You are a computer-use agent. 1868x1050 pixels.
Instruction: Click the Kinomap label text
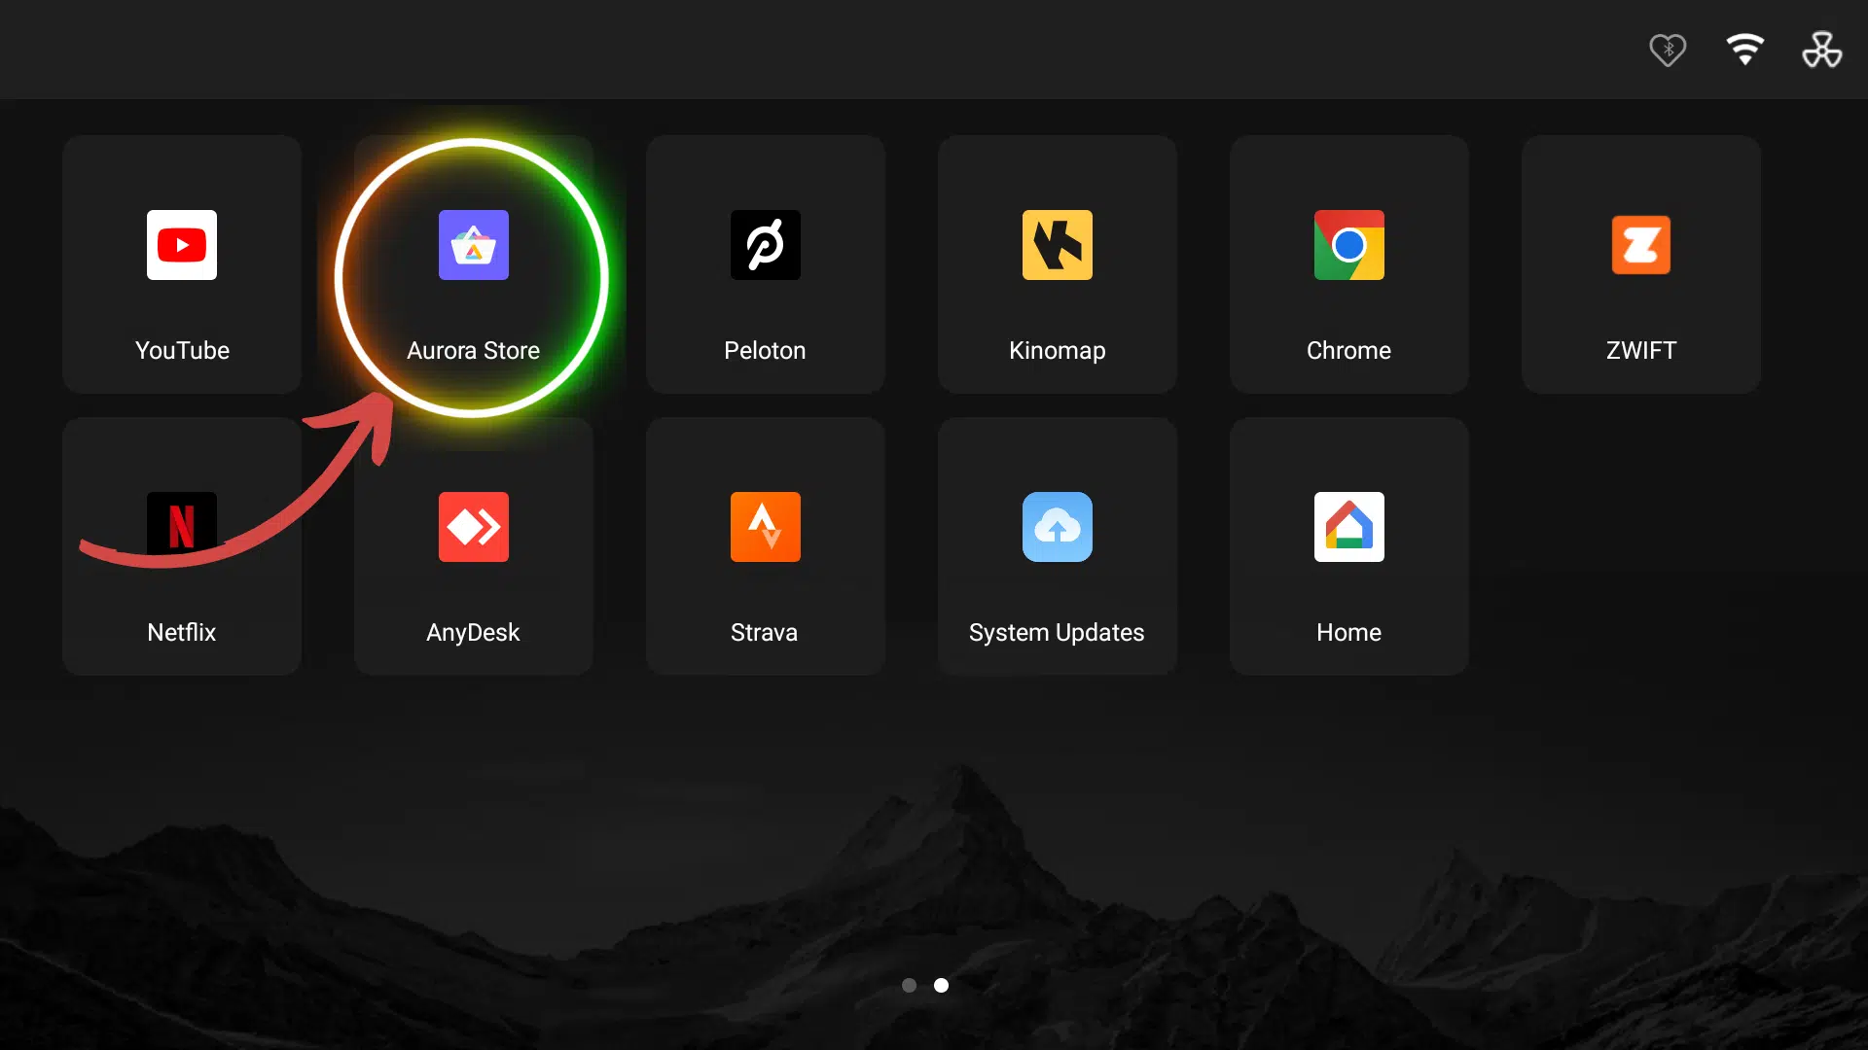(x=1058, y=350)
